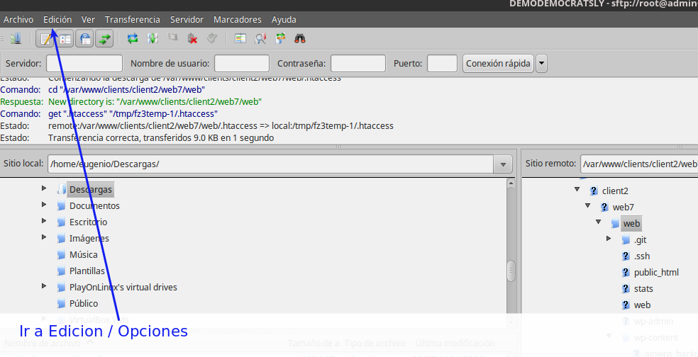Disconnect from the current server

192,39
